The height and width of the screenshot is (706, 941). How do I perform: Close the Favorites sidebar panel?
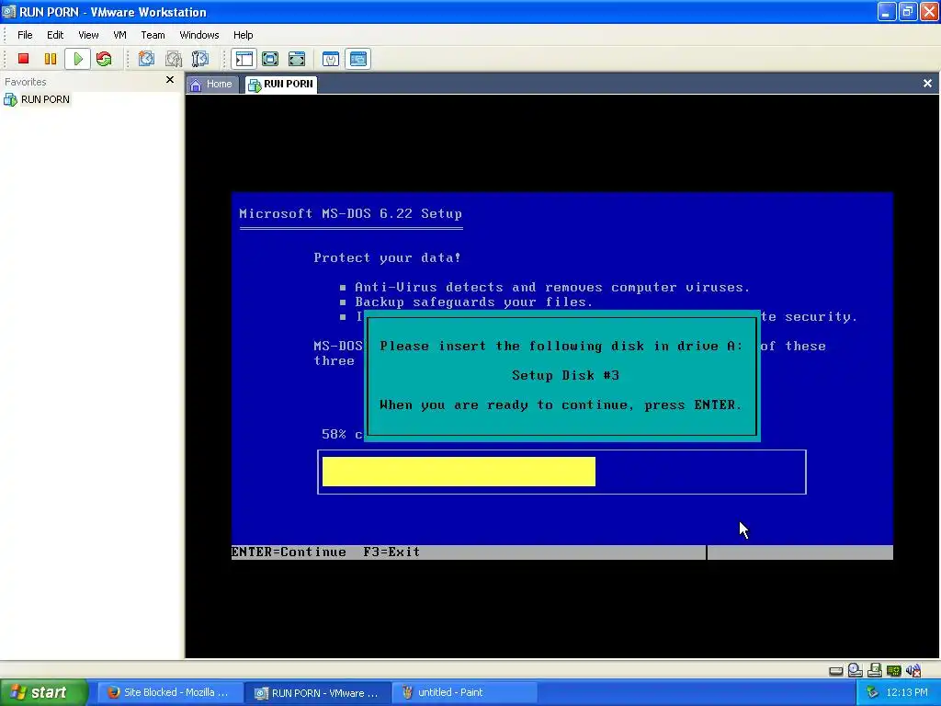click(170, 79)
